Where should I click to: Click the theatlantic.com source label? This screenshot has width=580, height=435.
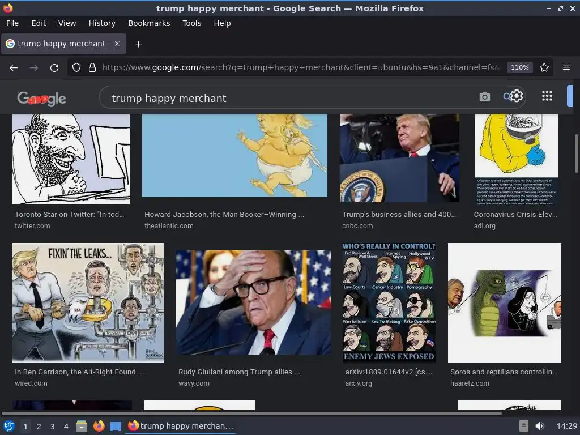(169, 225)
